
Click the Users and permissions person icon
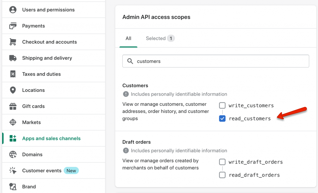(13, 10)
